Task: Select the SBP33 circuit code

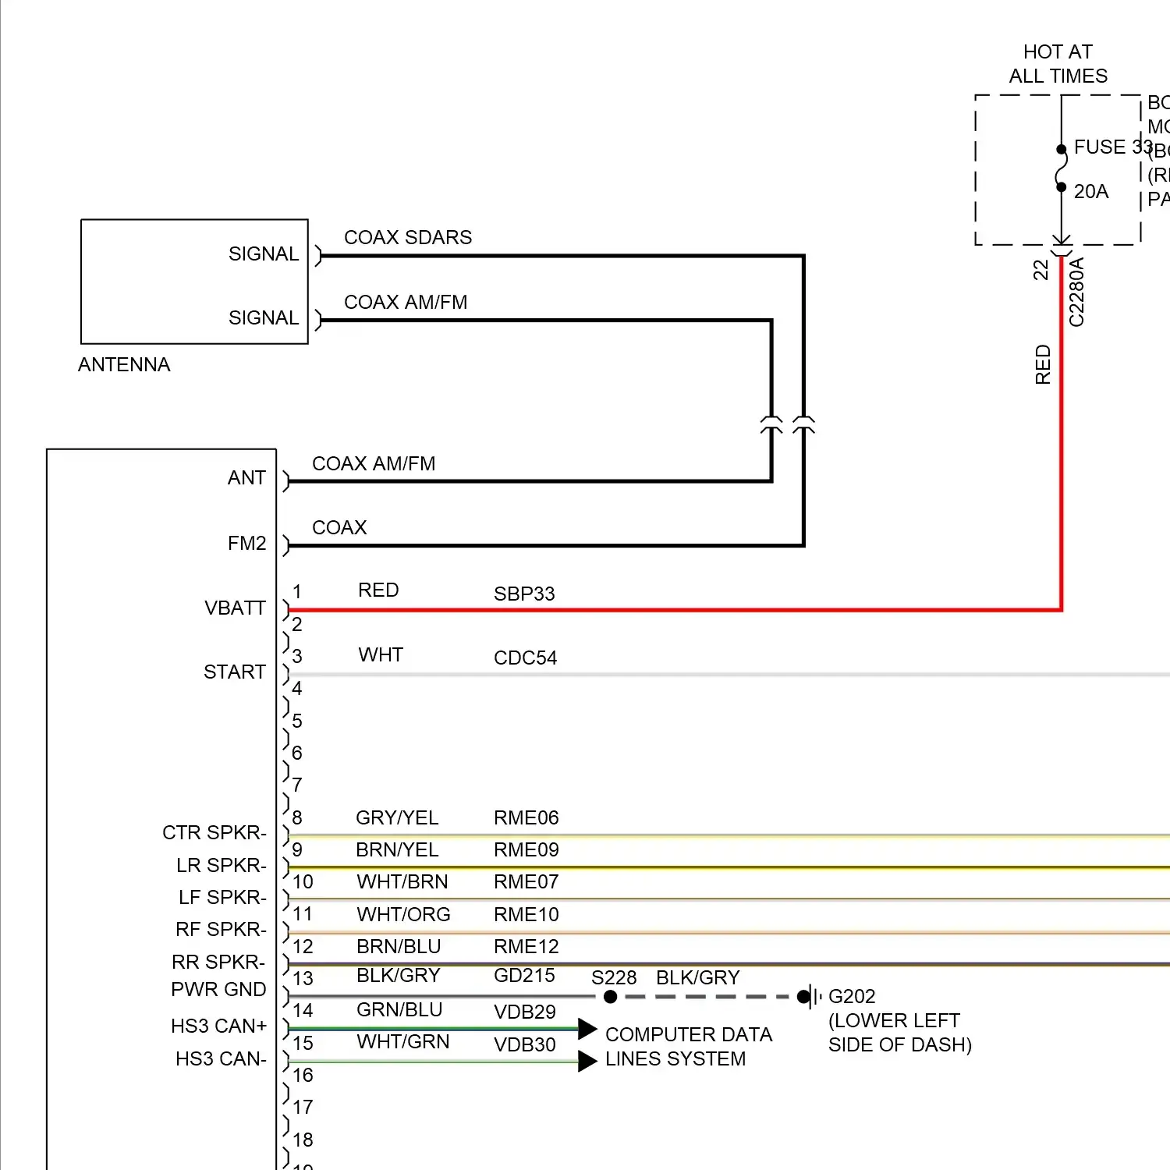Action: pos(524,594)
